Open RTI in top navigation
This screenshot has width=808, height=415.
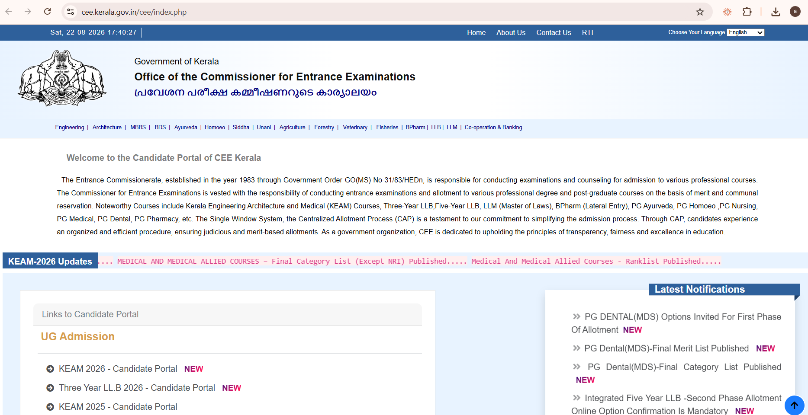coord(587,32)
